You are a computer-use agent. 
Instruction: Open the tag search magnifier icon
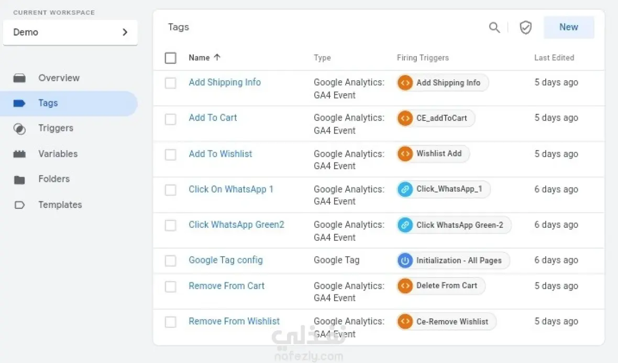point(494,27)
